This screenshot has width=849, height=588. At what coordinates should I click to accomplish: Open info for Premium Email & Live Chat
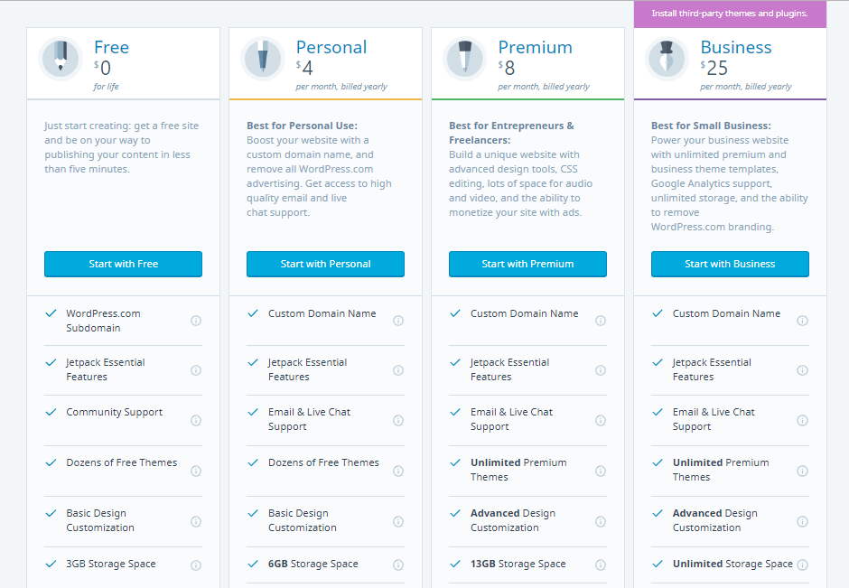[601, 420]
